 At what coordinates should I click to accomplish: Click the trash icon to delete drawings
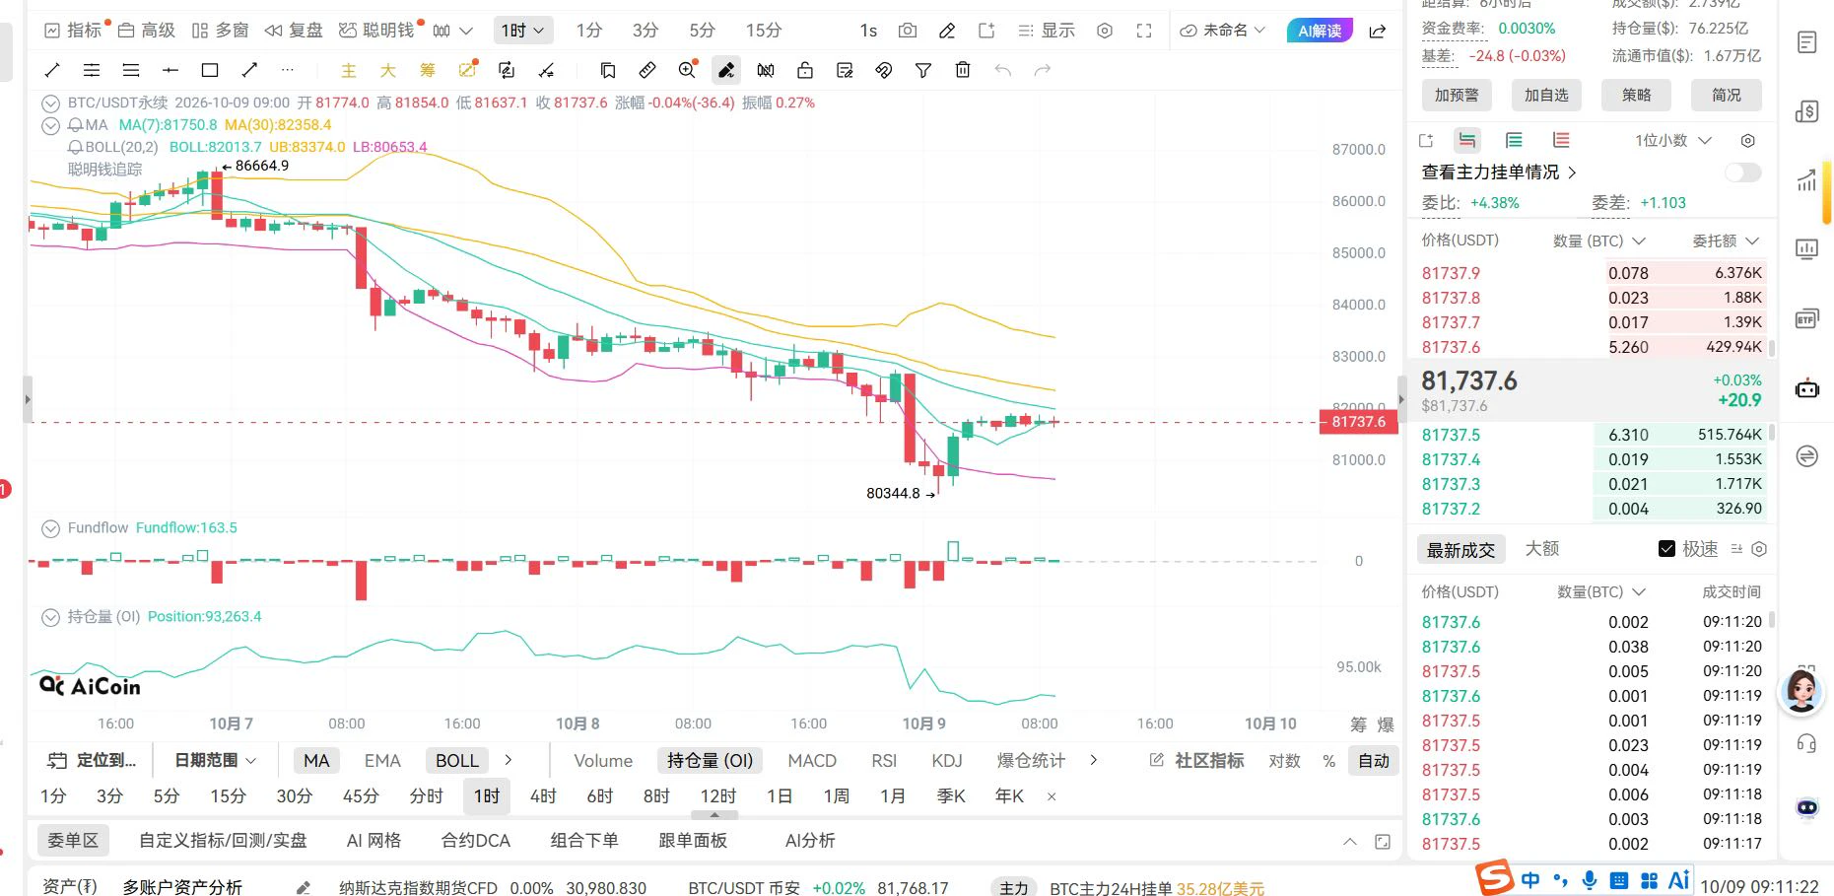point(963,70)
